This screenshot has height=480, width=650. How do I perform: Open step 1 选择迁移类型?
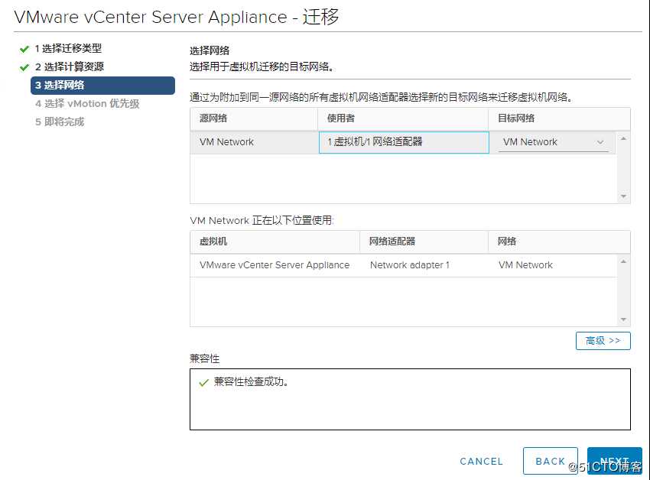pos(68,48)
